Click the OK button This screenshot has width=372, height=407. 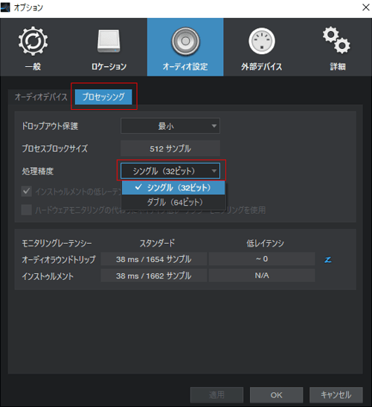point(276,395)
